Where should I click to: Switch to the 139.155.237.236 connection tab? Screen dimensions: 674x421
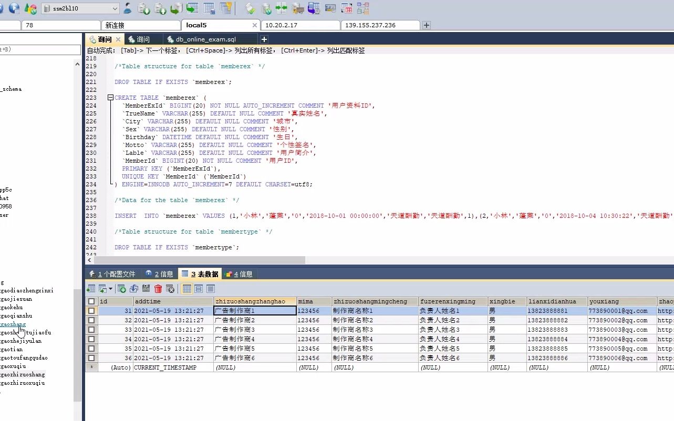(380, 25)
